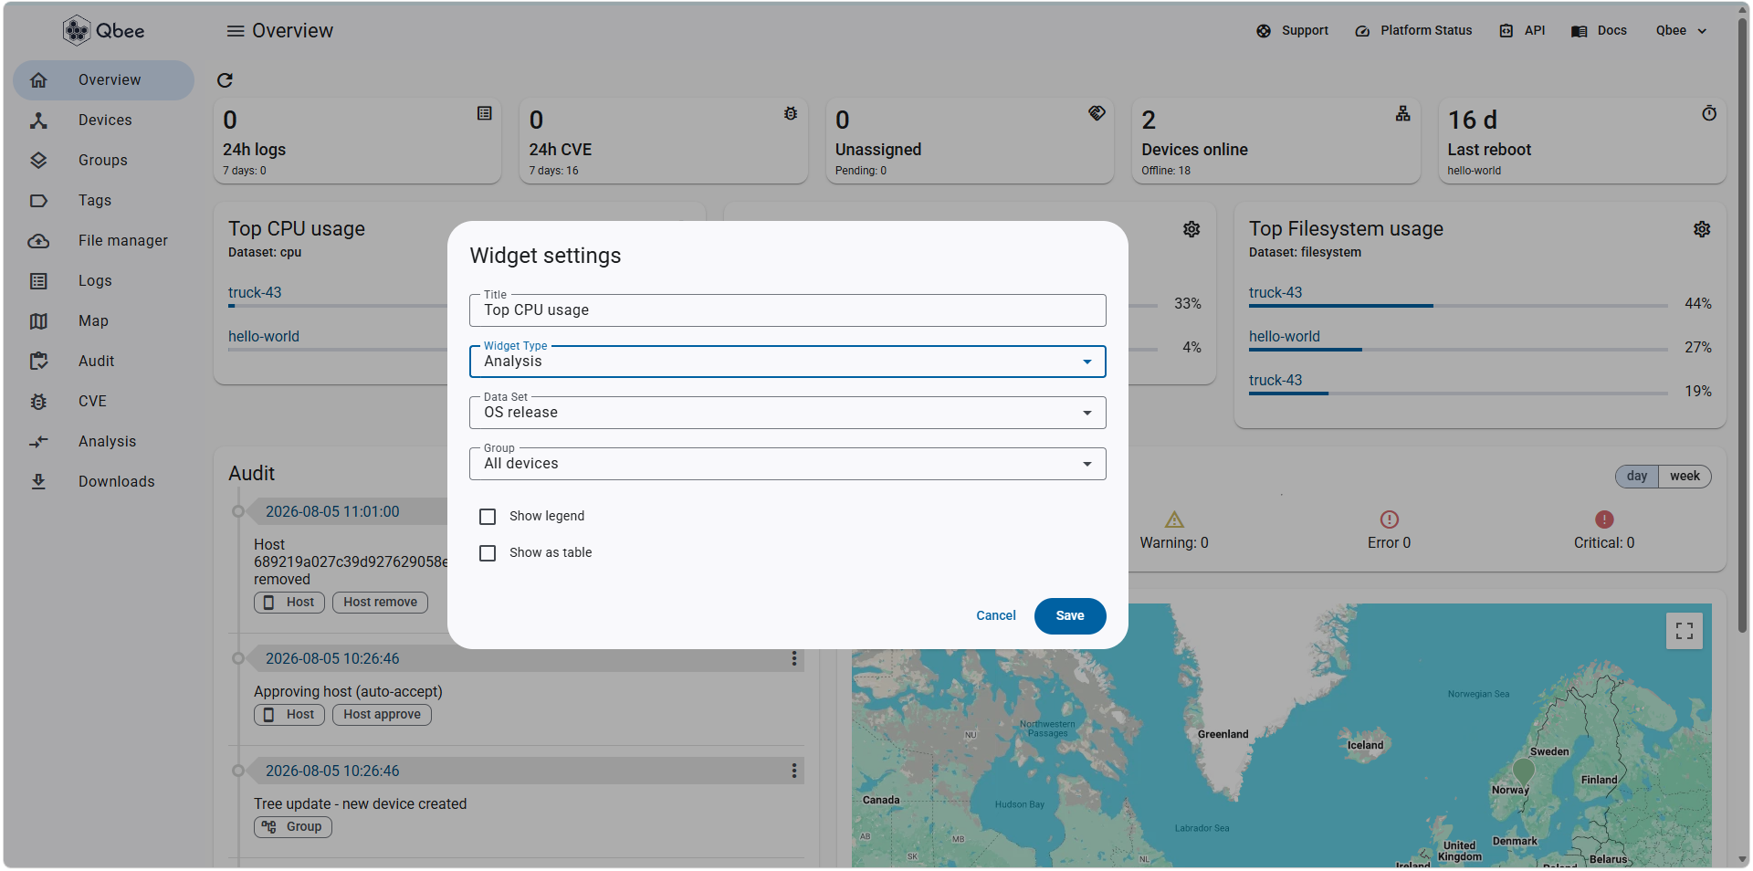
Task: Open truck-43 link showing 44% filesystem
Action: (1275, 293)
